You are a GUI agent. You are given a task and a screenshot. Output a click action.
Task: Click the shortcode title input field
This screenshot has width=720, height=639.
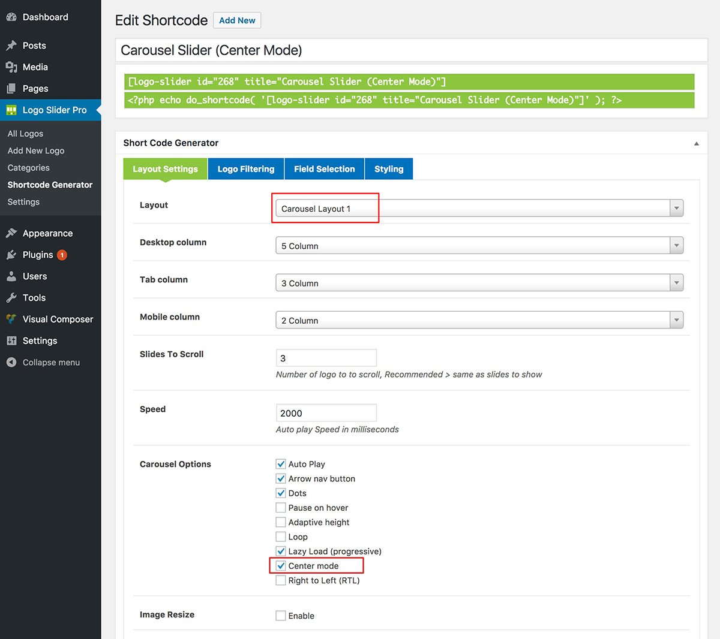click(x=412, y=50)
